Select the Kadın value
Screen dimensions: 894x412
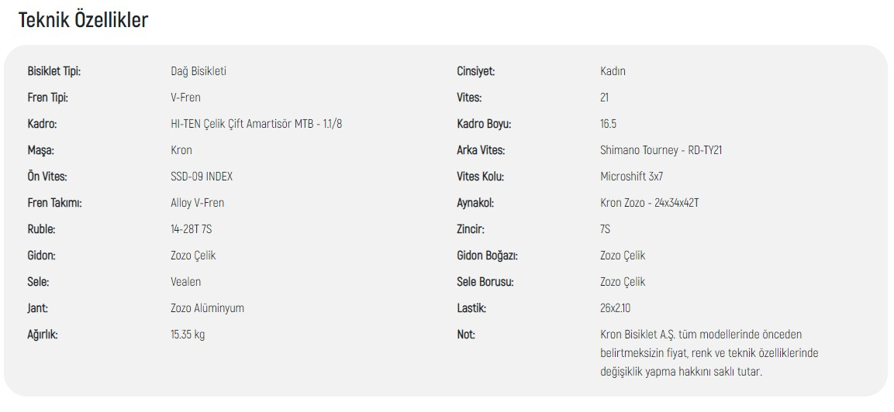(x=613, y=71)
